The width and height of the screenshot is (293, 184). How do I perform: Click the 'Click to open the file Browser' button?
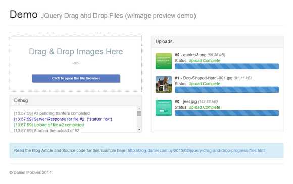pyautogui.click(x=76, y=78)
